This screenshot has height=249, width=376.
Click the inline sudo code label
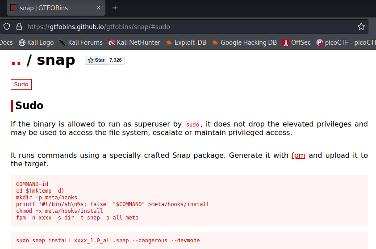tap(192, 124)
